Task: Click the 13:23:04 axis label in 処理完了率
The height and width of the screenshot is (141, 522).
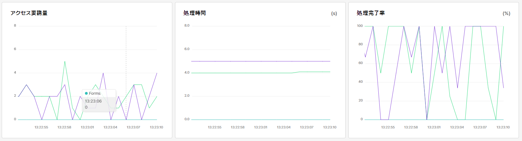Action: 457,127
